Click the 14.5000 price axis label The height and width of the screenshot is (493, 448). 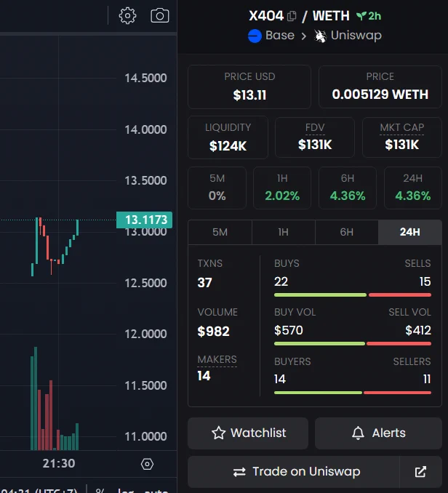(145, 78)
